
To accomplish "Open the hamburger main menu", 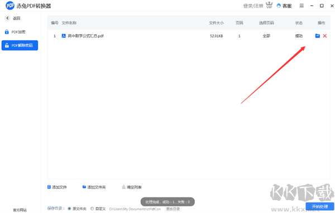I will (301, 6).
